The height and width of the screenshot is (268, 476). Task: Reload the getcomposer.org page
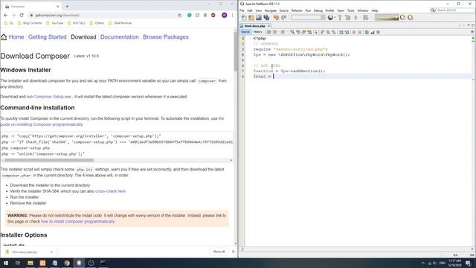(x=22, y=15)
